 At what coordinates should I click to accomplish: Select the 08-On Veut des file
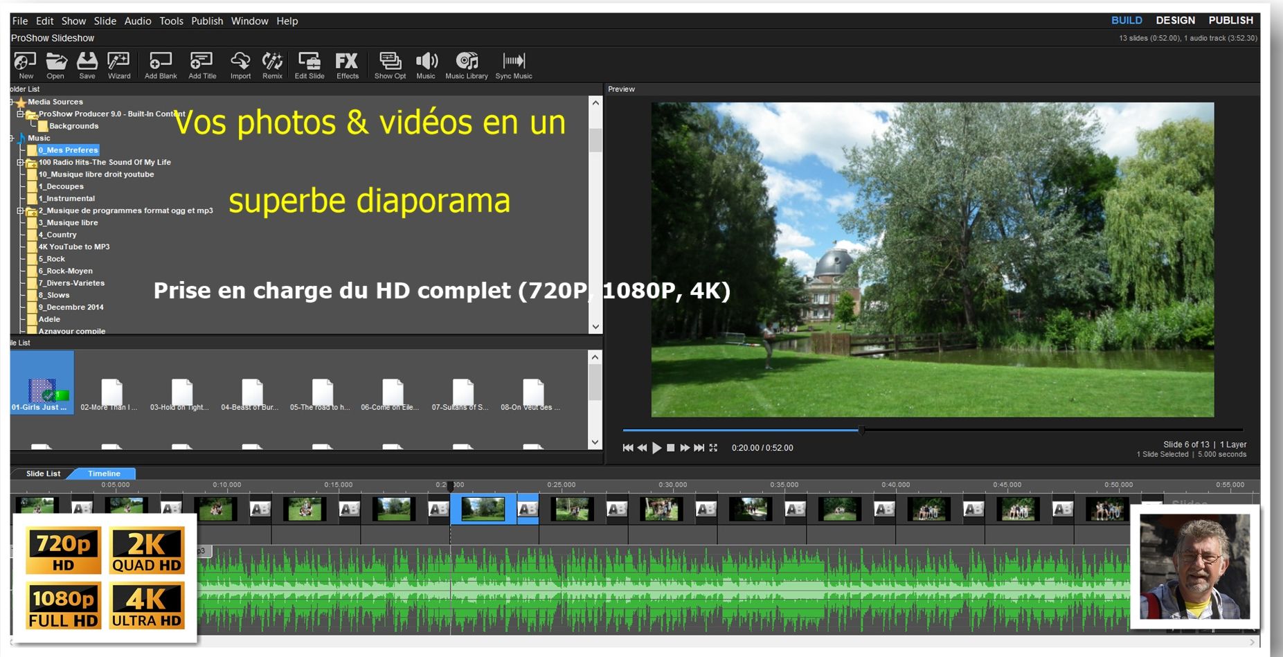pyautogui.click(x=532, y=395)
